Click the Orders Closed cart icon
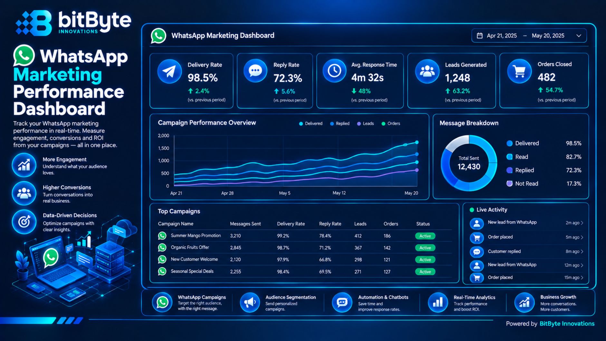Image resolution: width=606 pixels, height=341 pixels. click(519, 71)
